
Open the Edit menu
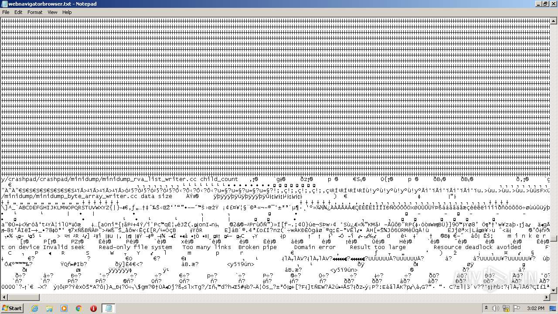(x=18, y=12)
